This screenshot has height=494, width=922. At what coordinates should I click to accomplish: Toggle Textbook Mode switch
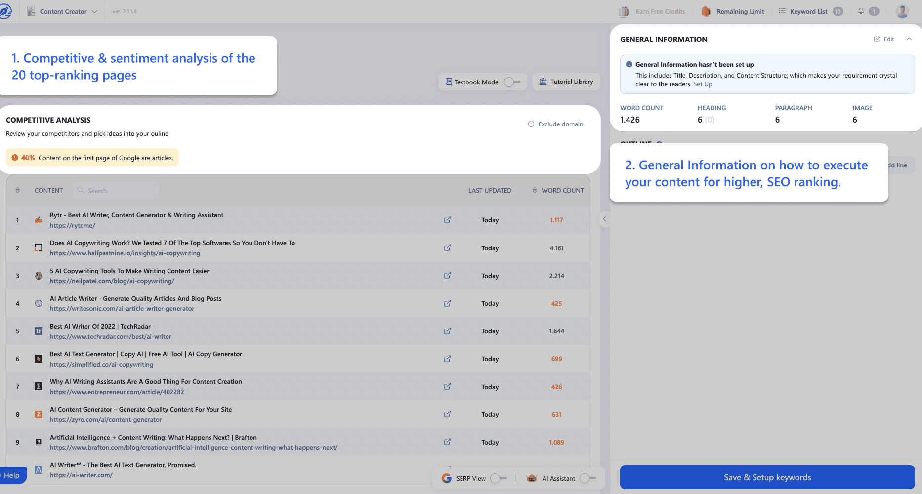point(512,82)
